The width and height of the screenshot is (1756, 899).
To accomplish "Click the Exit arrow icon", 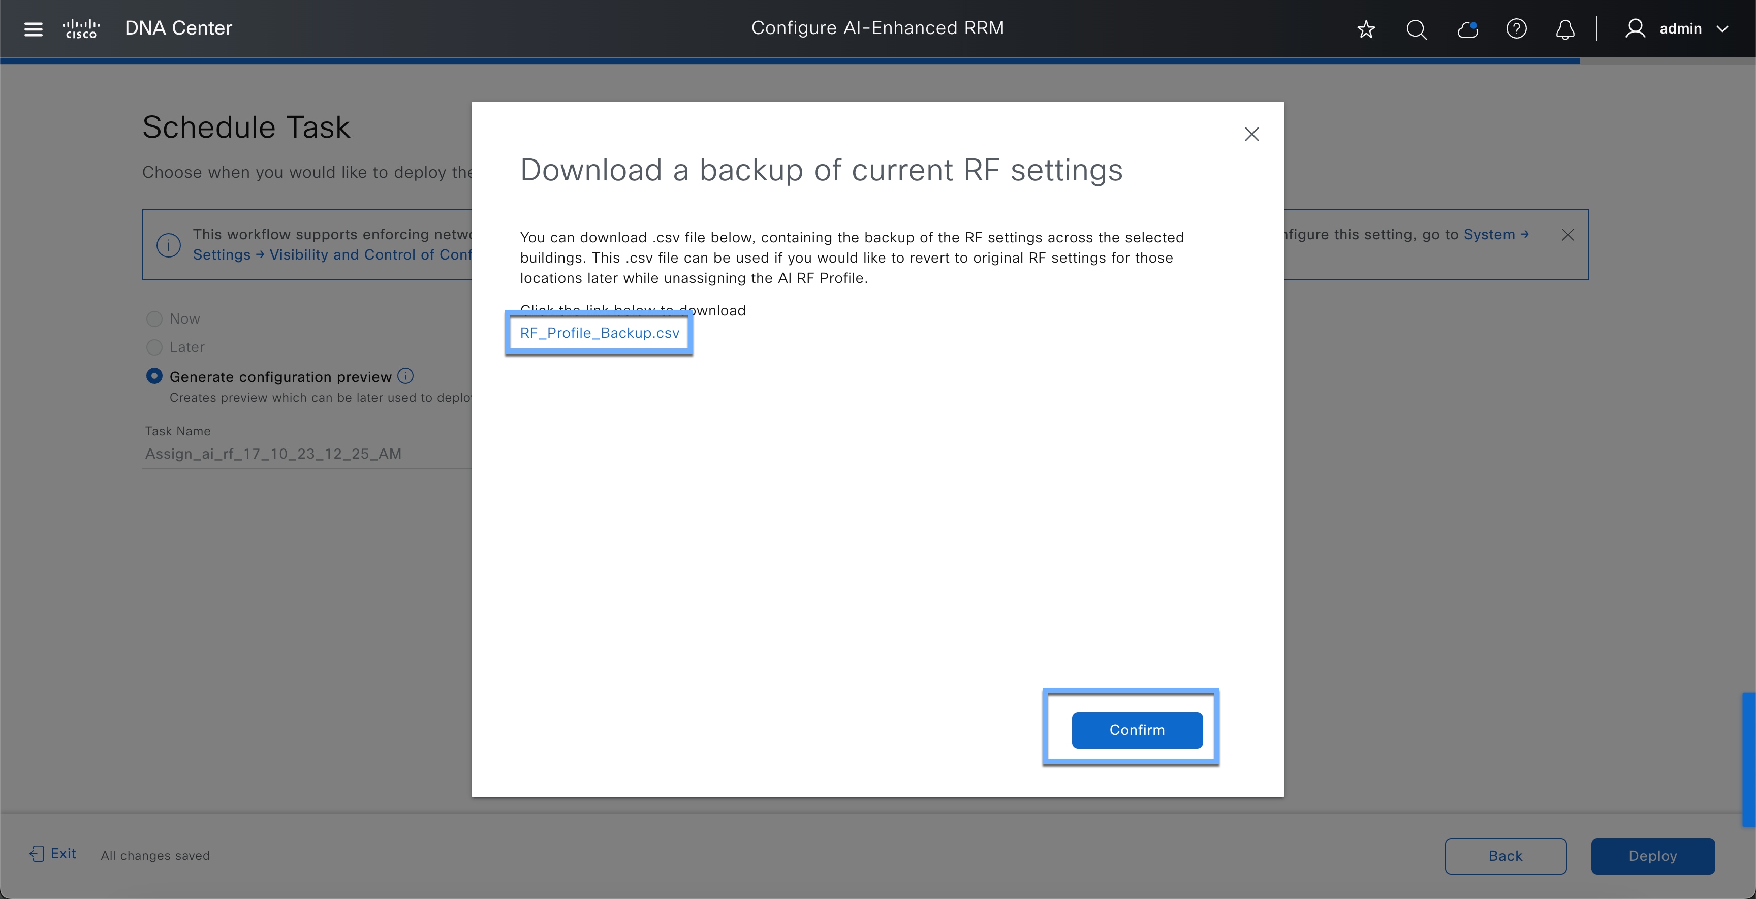I will [x=38, y=853].
